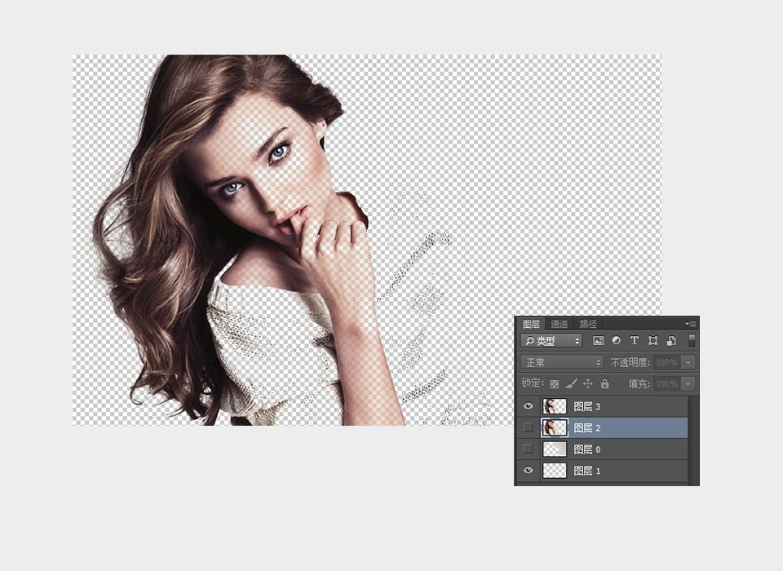Click the smart object filter icon

coord(671,341)
